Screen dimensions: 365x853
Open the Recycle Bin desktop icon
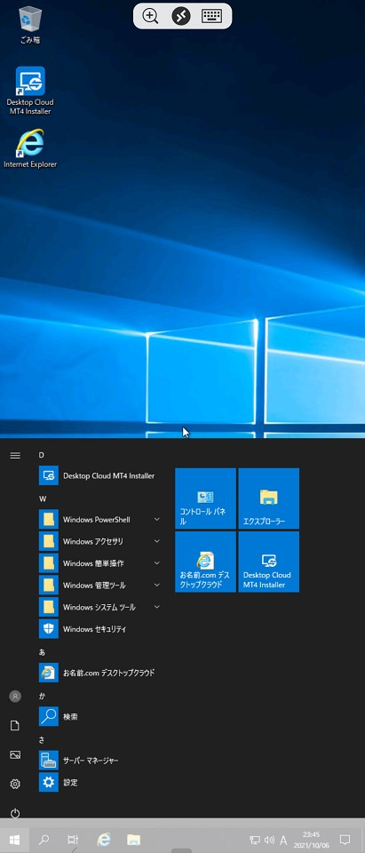click(x=30, y=26)
